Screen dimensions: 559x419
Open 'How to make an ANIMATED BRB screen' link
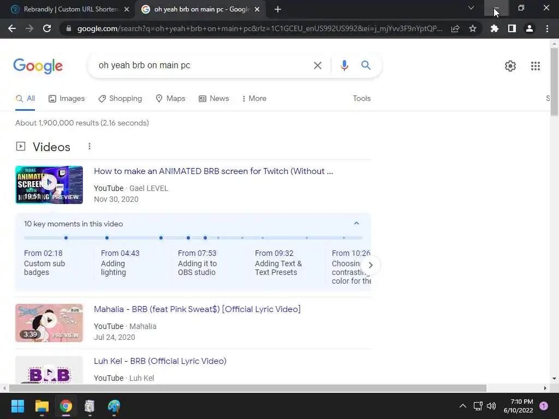click(x=213, y=171)
